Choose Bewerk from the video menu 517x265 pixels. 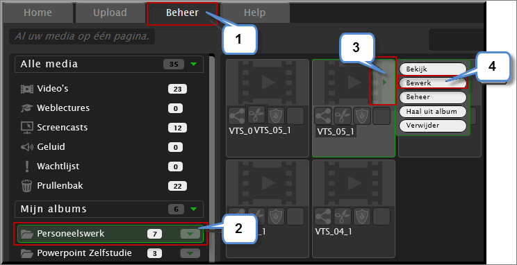pyautogui.click(x=433, y=83)
